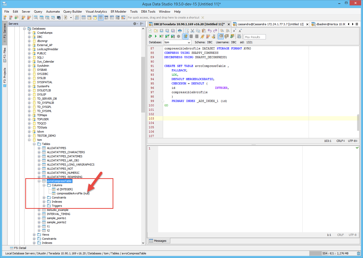This screenshot has width=363, height=258.
Task: Open the File menu
Action: (7, 12)
